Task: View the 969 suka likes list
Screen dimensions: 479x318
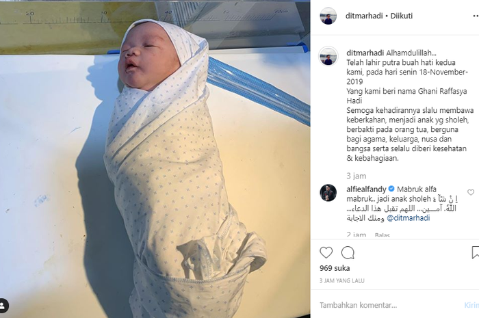Action: pyautogui.click(x=335, y=268)
